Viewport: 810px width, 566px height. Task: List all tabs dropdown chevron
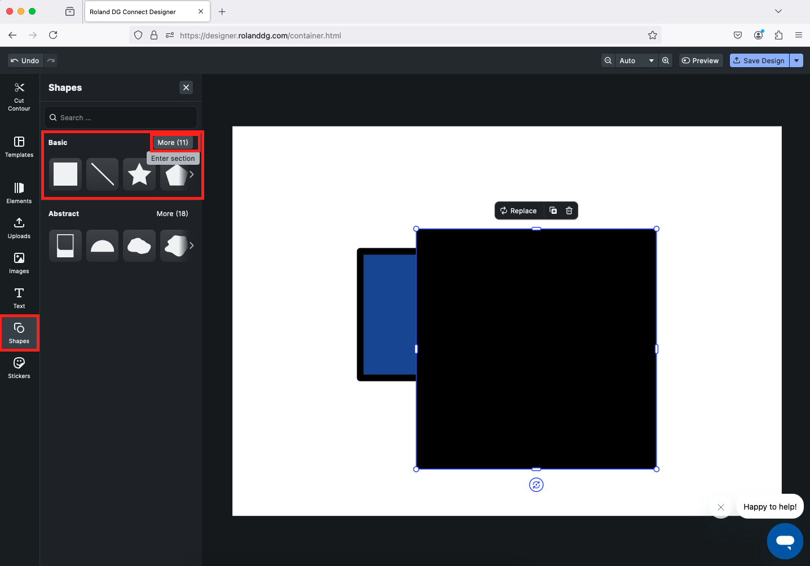click(778, 11)
